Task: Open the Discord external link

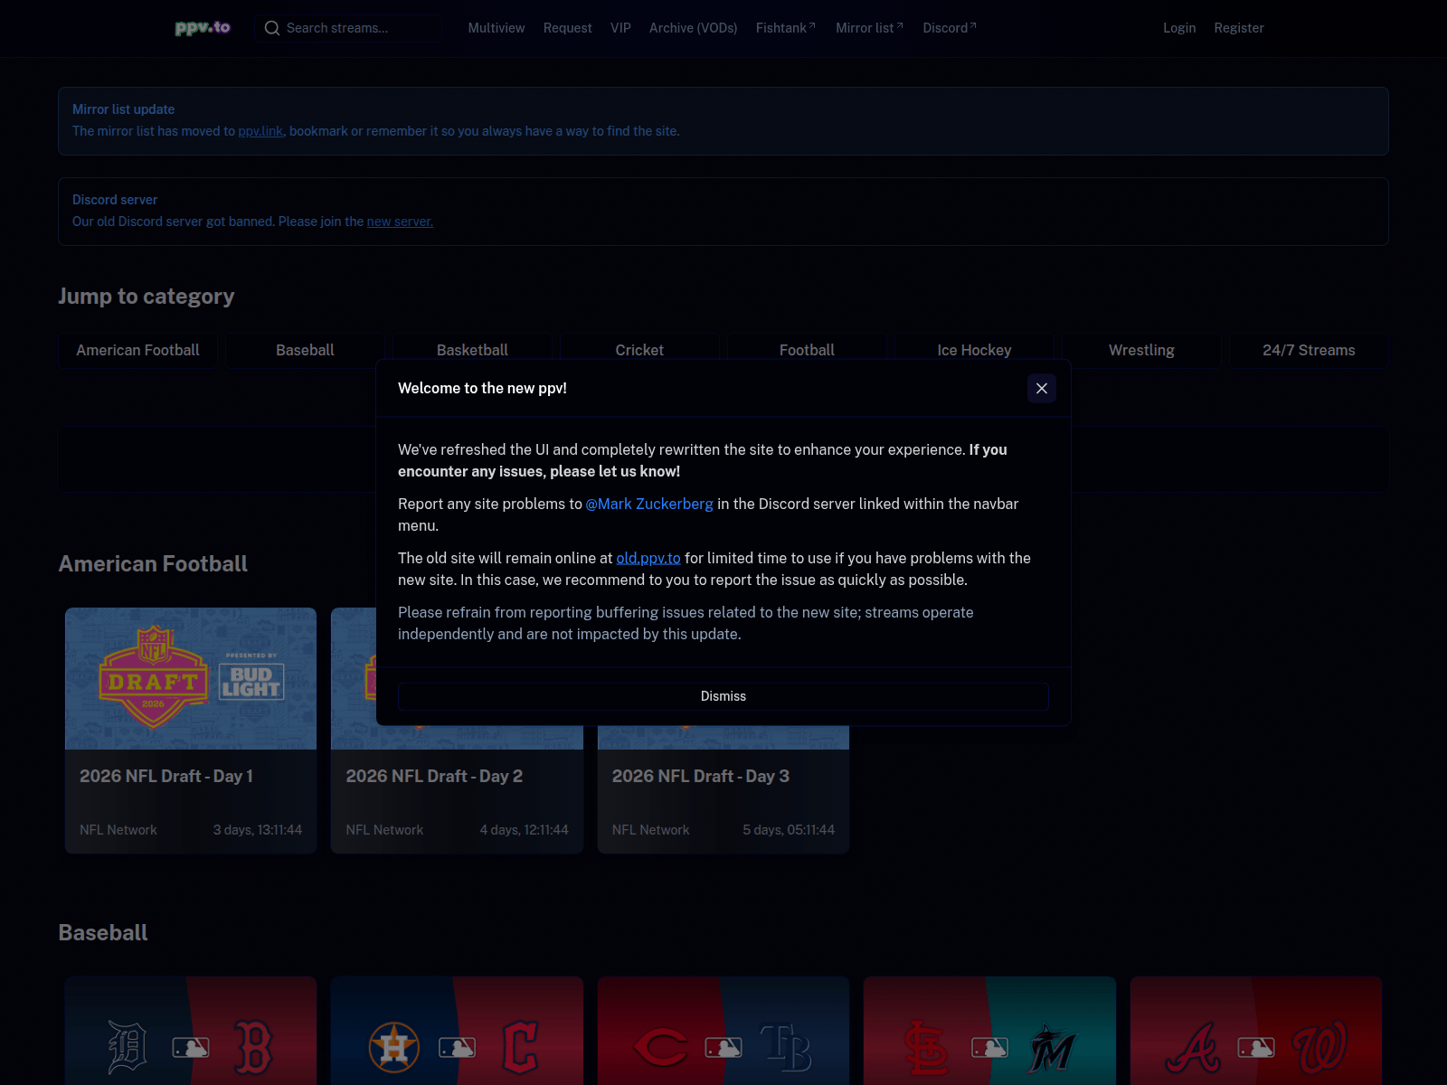Action: point(950,28)
